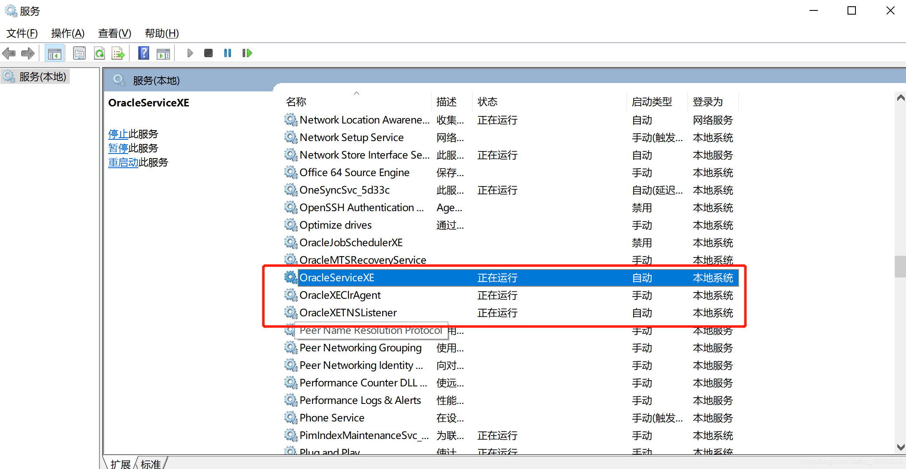Pause the service with pause icon

228,53
